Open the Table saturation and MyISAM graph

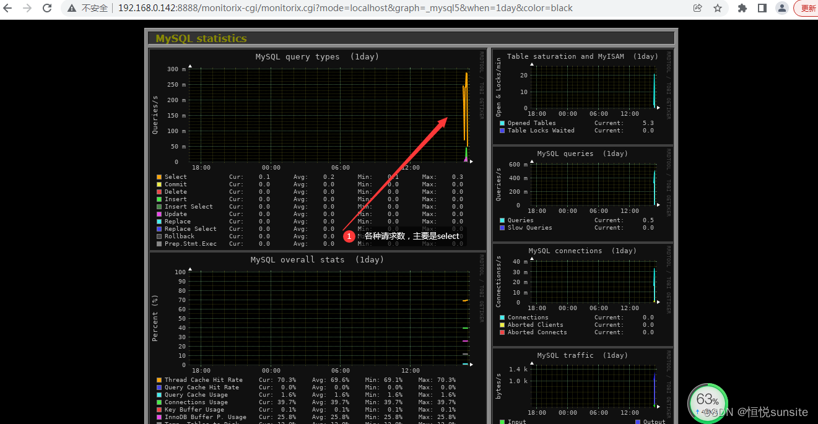click(x=583, y=97)
